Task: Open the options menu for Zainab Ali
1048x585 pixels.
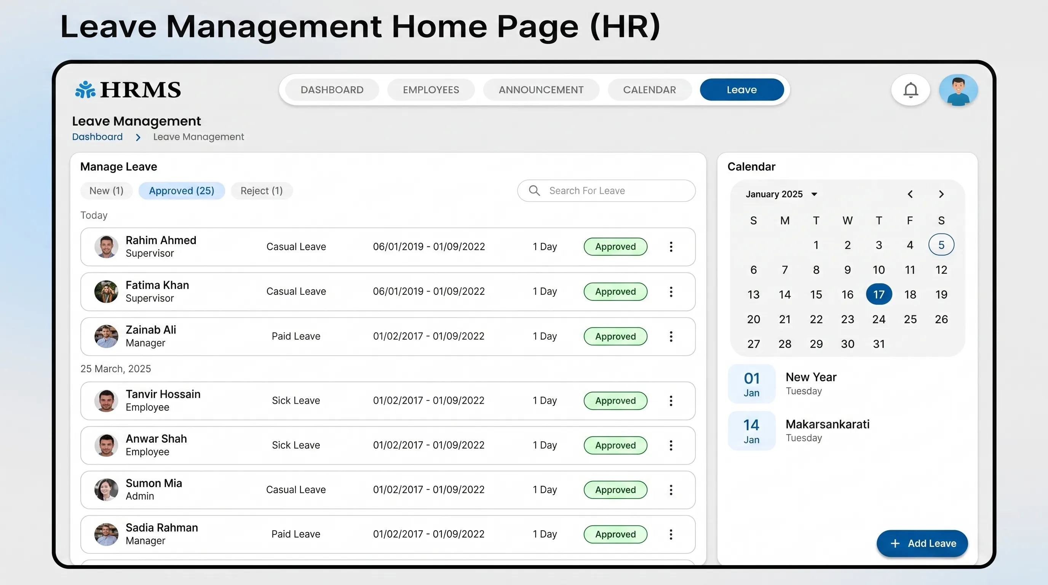Action: point(671,336)
